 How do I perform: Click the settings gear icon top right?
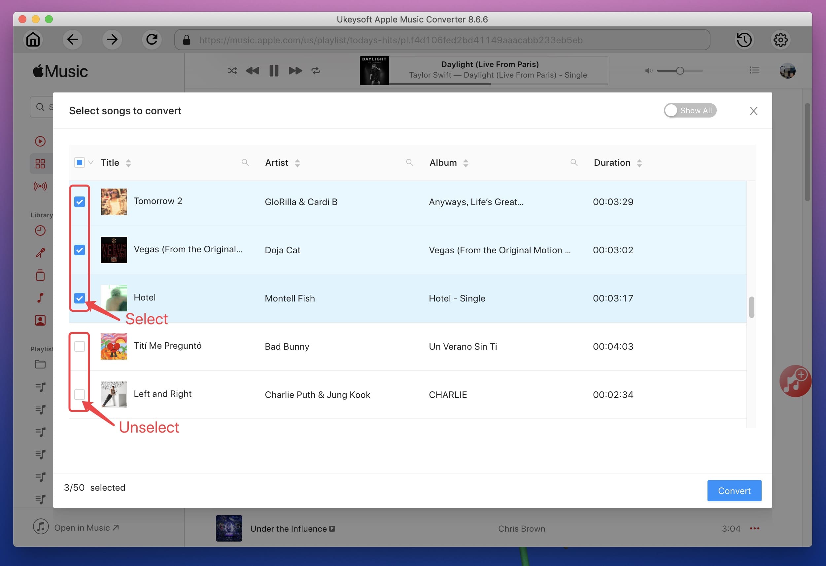tap(781, 39)
